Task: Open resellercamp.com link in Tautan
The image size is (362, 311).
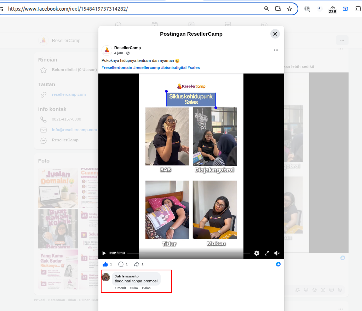Action: click(x=69, y=94)
